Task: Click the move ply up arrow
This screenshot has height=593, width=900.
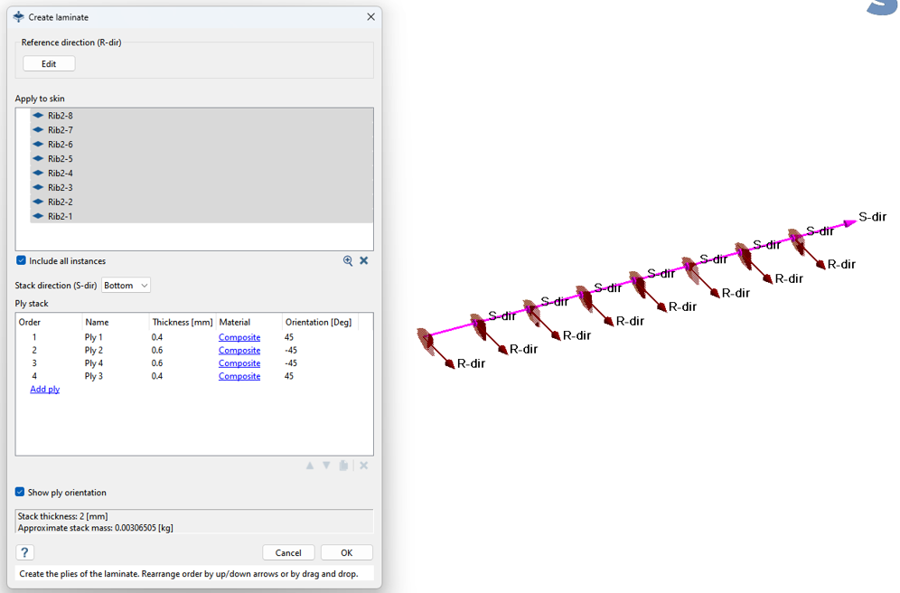Action: click(310, 466)
